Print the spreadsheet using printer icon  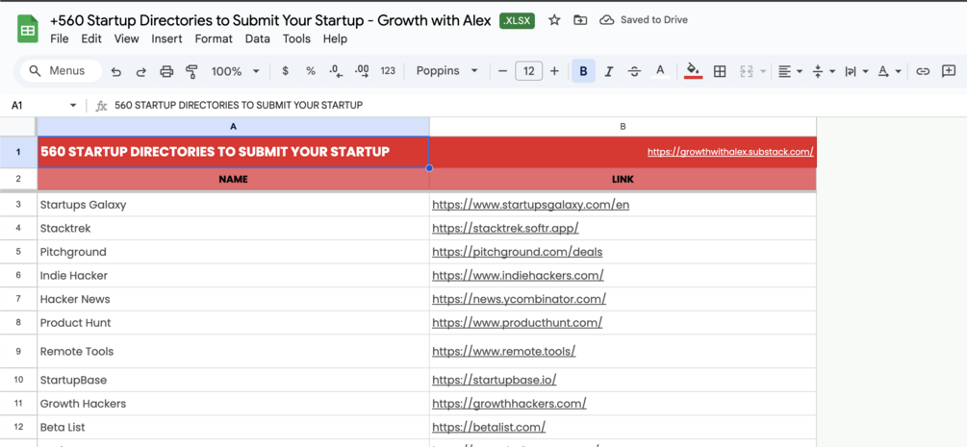click(166, 71)
